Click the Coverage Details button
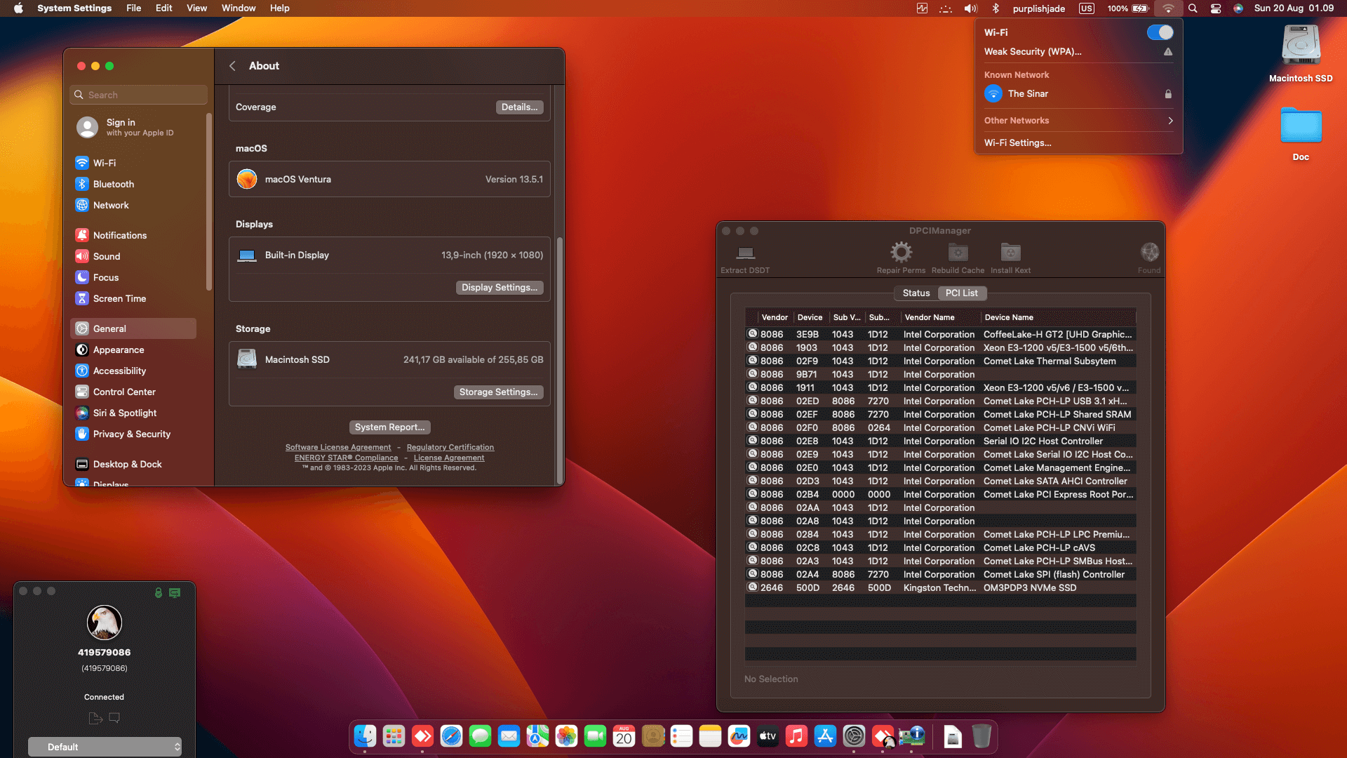The width and height of the screenshot is (1347, 758). click(519, 107)
